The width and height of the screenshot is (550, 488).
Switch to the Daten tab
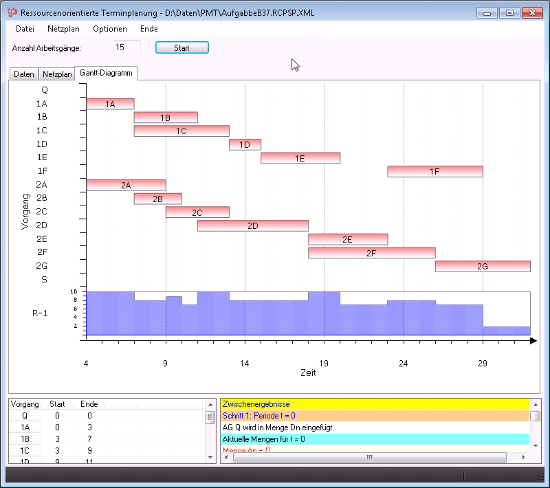(x=24, y=74)
